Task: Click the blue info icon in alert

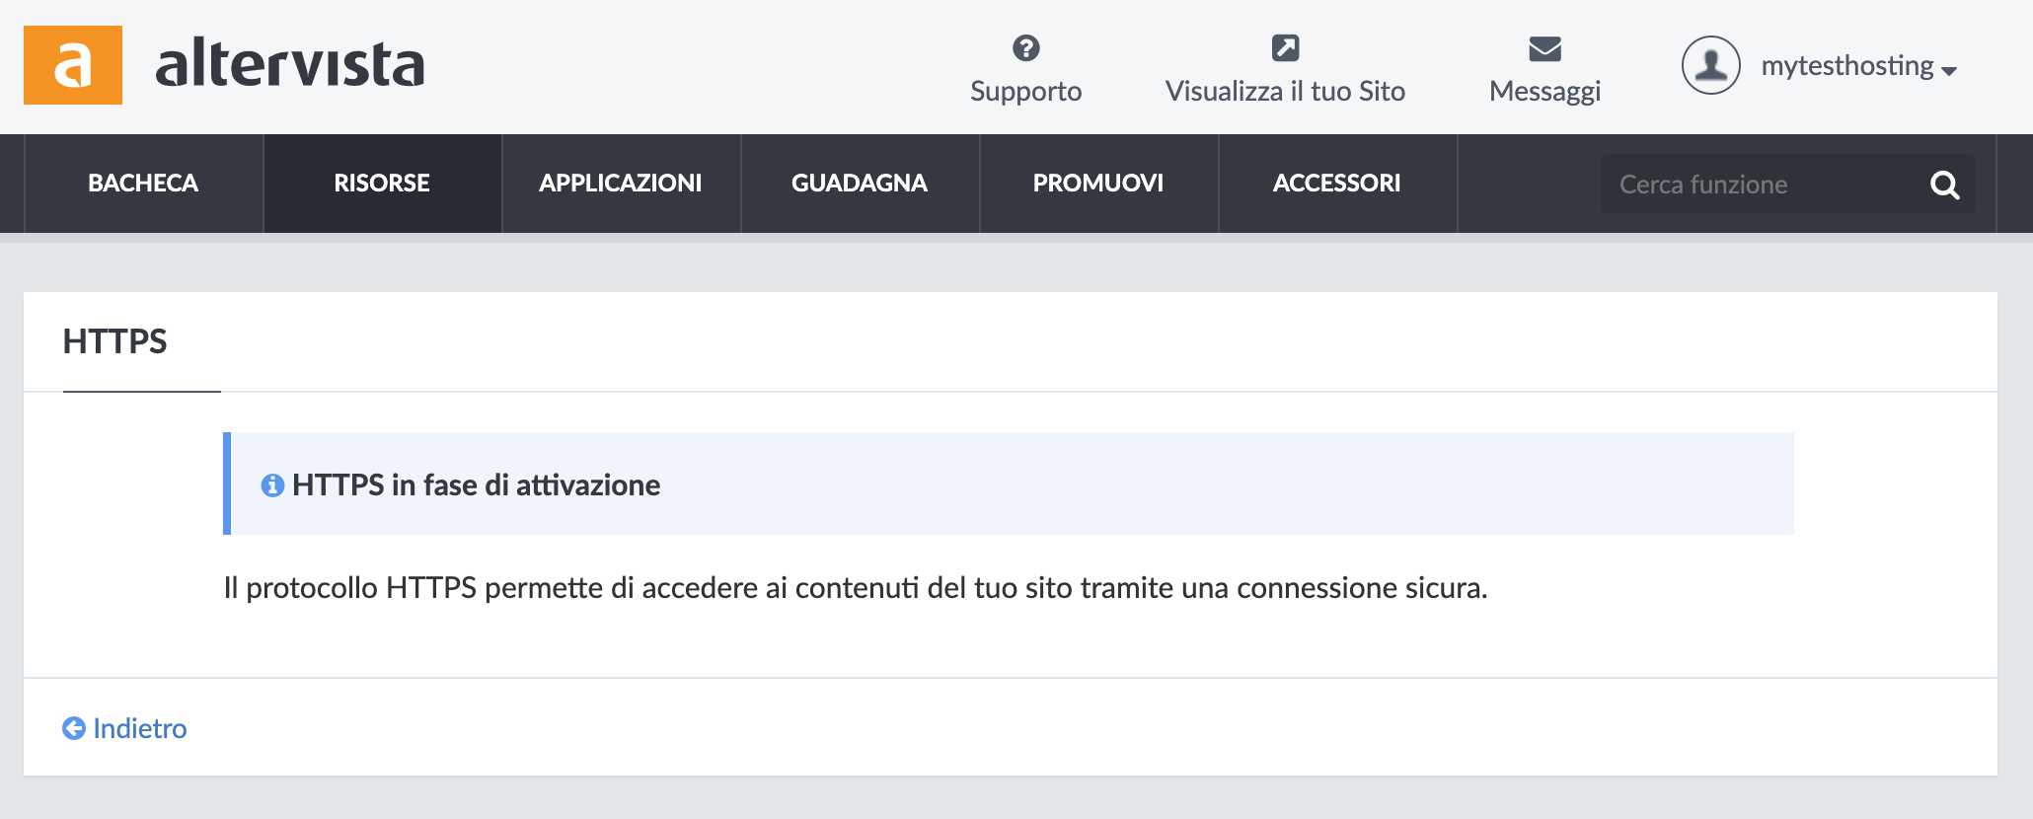Action: pos(272,485)
